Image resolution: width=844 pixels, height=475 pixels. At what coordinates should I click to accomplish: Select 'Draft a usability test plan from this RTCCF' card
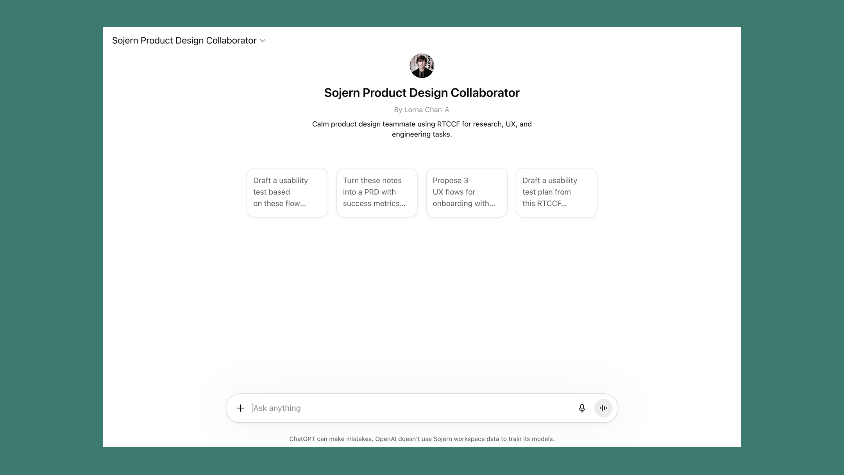coord(556,192)
